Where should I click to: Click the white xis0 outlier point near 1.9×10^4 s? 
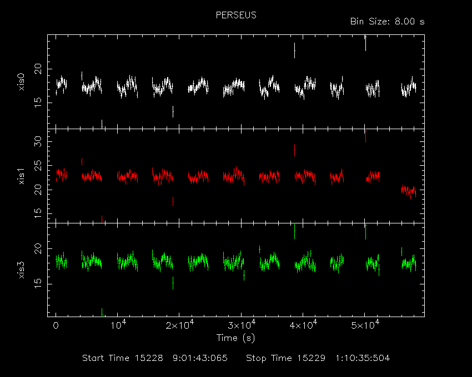[173, 111]
